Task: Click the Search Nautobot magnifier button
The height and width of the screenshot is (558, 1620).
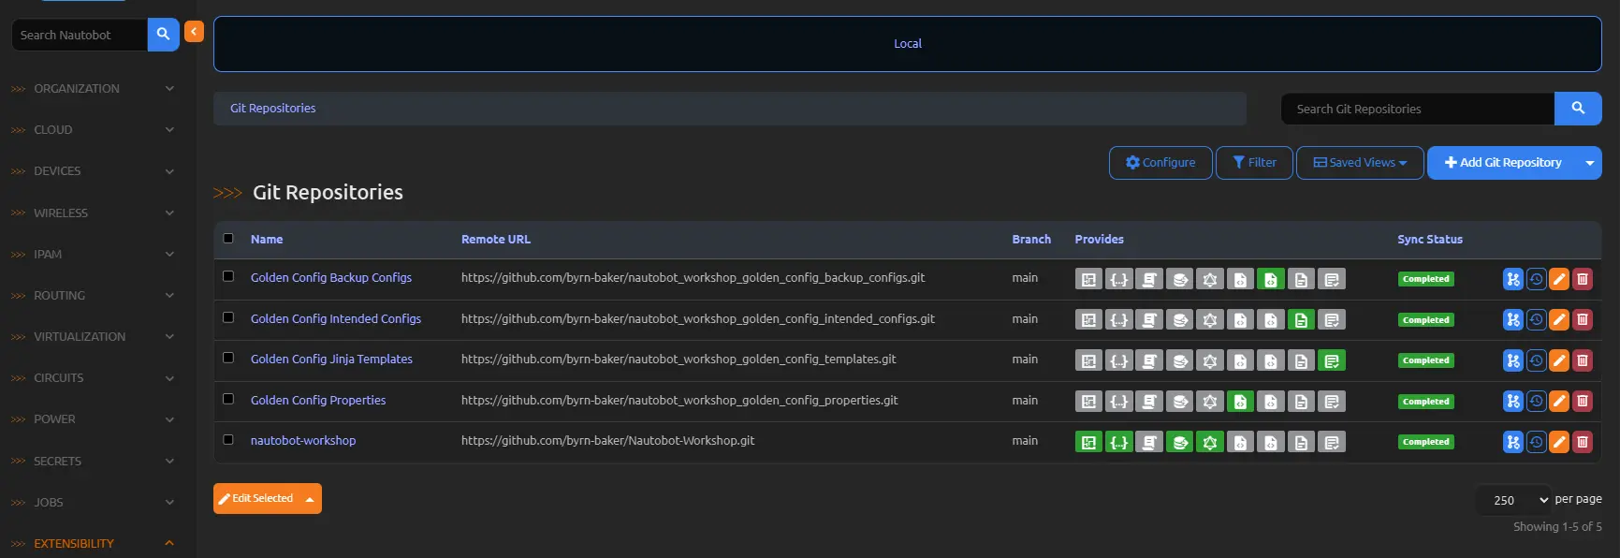Action: click(x=163, y=35)
